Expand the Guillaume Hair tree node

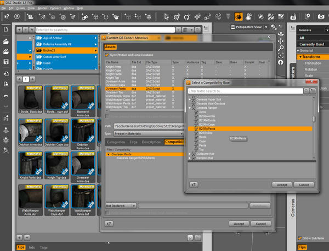coord(190,154)
